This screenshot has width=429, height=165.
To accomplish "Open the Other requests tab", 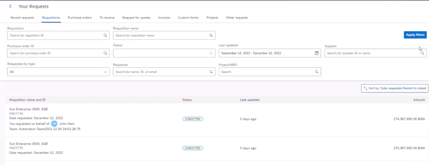I will point(237,18).
